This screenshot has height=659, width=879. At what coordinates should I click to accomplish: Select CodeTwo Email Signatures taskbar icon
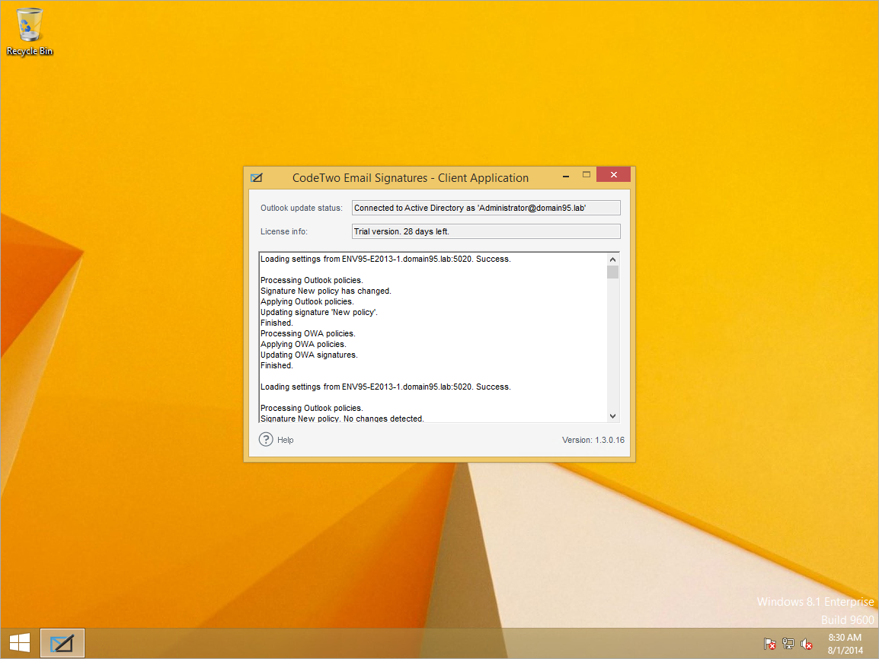tap(62, 643)
